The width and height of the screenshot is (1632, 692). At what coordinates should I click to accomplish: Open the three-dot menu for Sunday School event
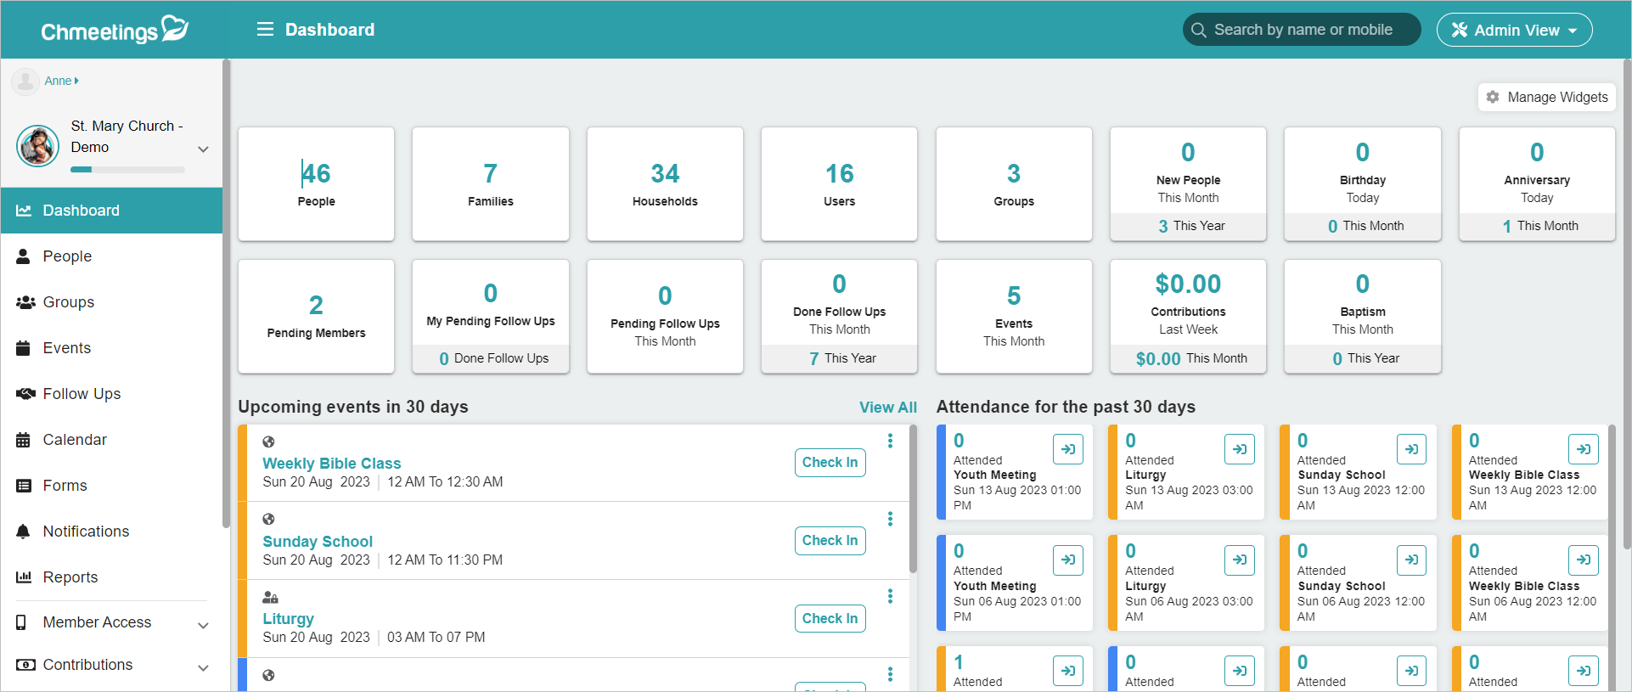(890, 519)
